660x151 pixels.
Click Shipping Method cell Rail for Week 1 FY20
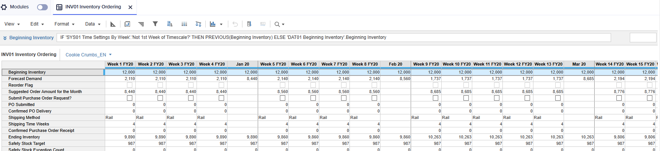click(120, 117)
